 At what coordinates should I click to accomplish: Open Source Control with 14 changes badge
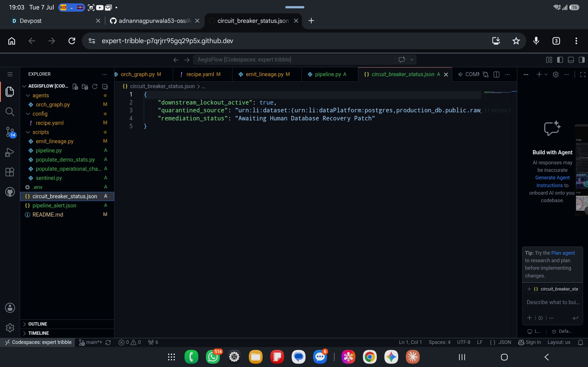click(x=11, y=132)
